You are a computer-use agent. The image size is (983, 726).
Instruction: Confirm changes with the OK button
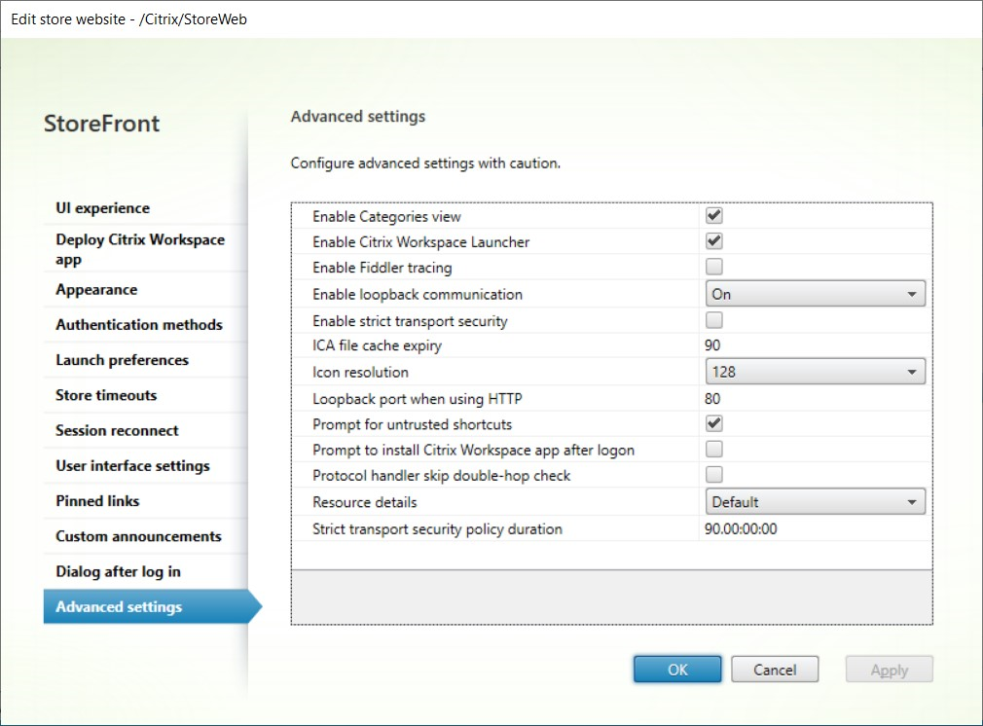click(676, 669)
